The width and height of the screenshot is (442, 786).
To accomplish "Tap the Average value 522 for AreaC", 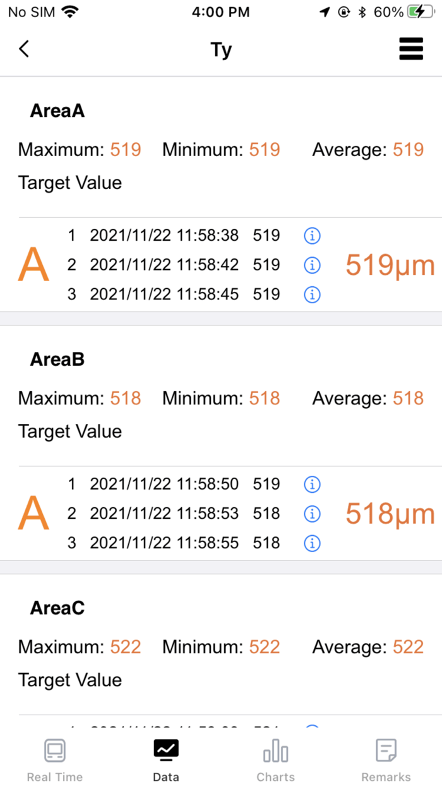I will [x=408, y=647].
